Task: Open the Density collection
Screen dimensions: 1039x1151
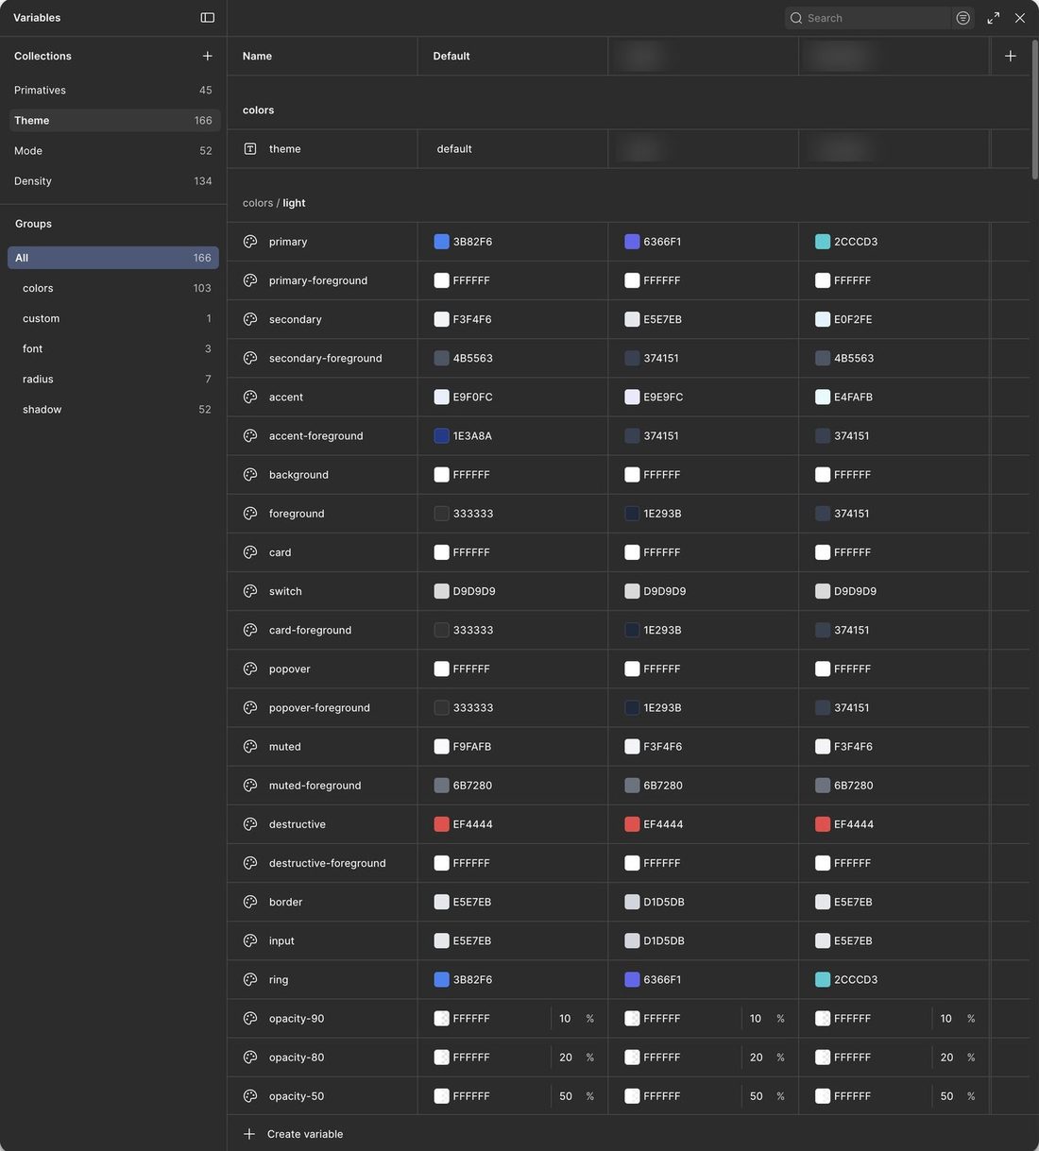Action: pyautogui.click(x=113, y=180)
